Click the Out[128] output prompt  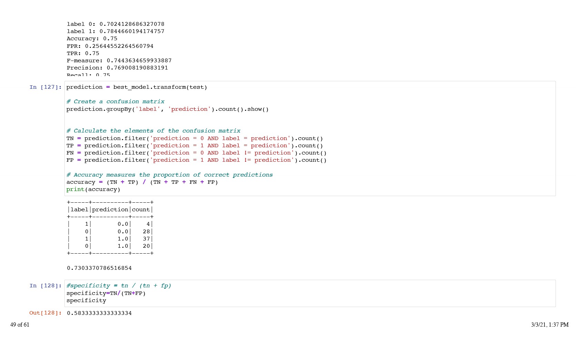pyautogui.click(x=45, y=313)
